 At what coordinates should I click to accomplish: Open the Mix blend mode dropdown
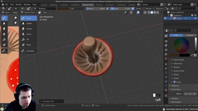click(x=78, y=9)
